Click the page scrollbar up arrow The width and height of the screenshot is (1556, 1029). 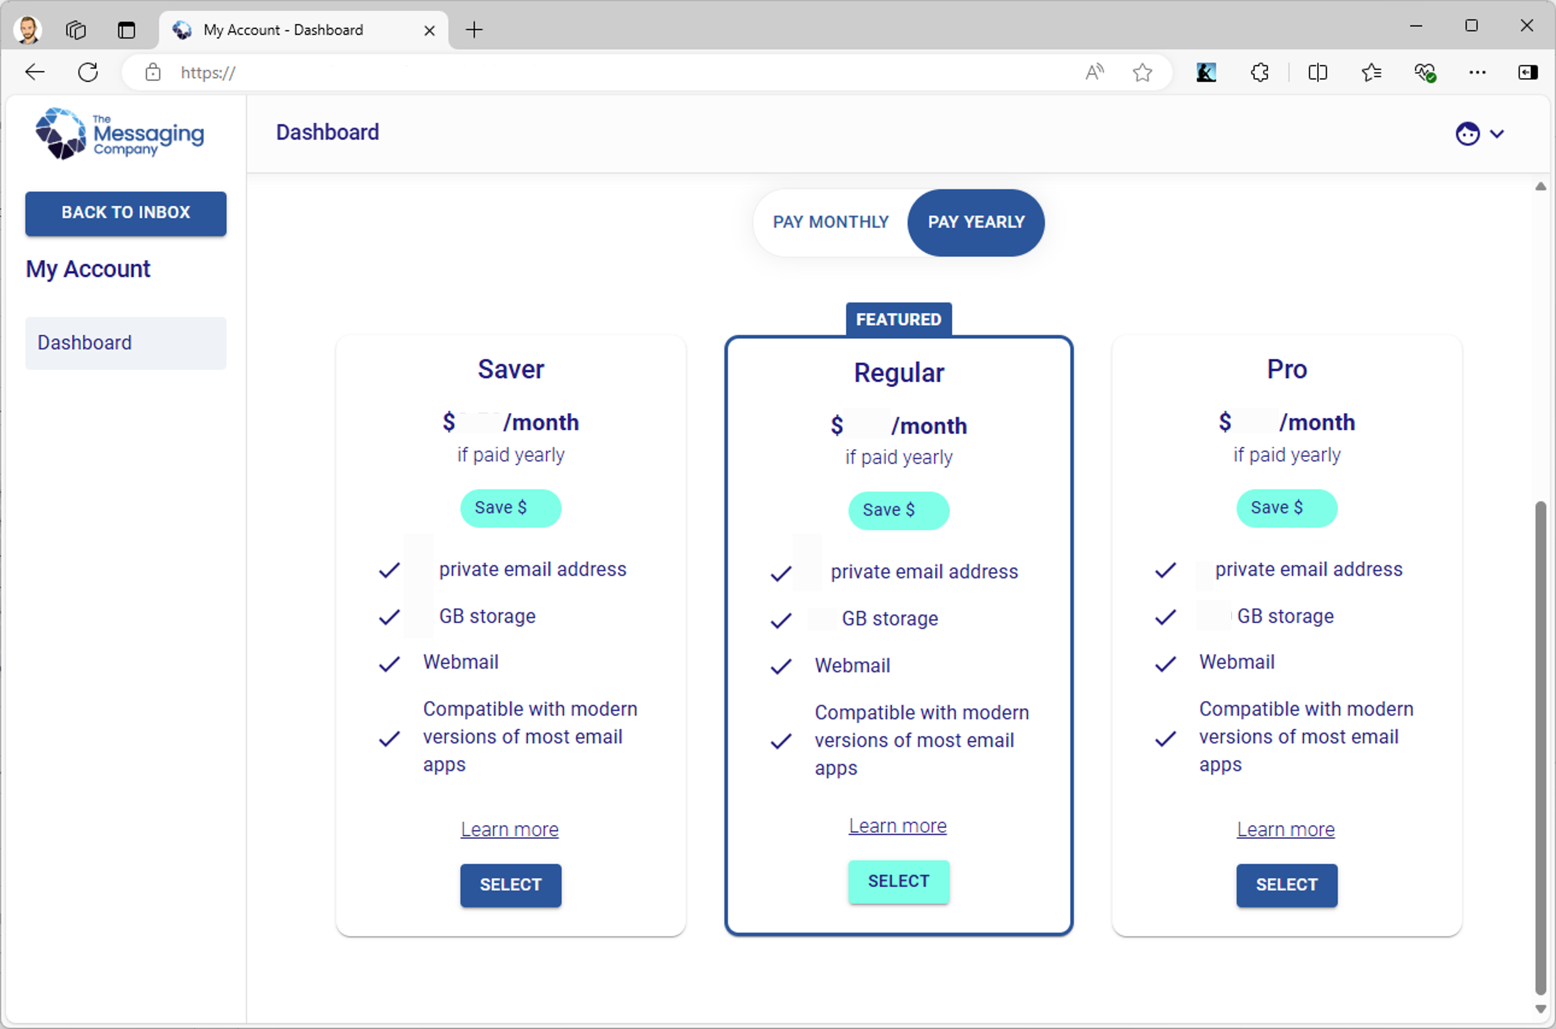1540,187
